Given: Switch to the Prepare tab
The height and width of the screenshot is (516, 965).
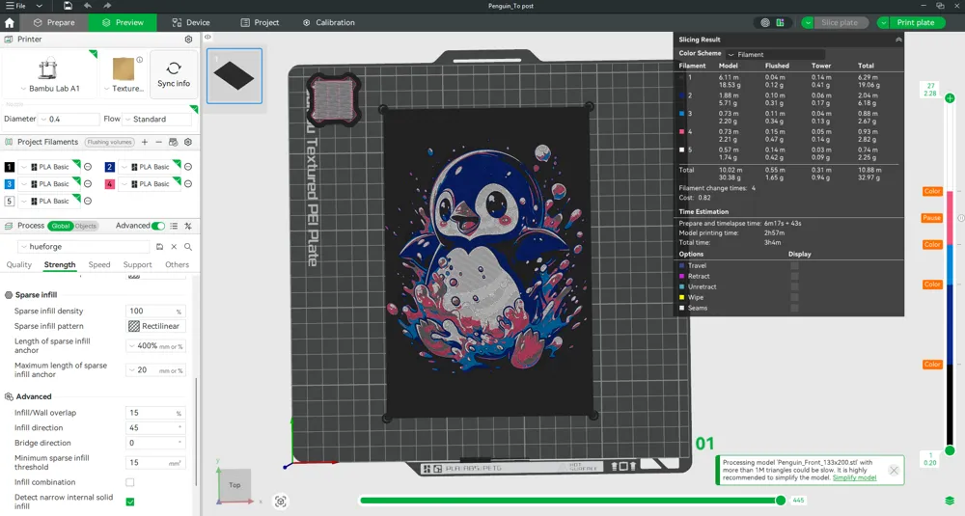Looking at the screenshot, I should pos(54,23).
